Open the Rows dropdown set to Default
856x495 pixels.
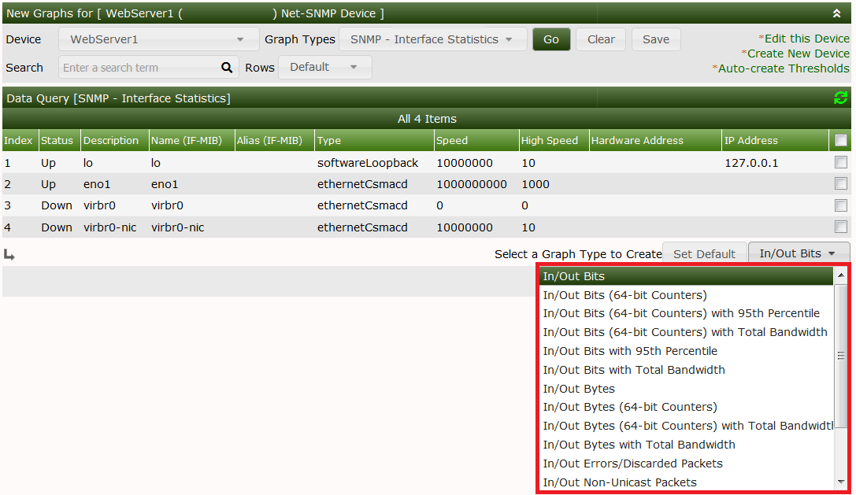tap(324, 67)
